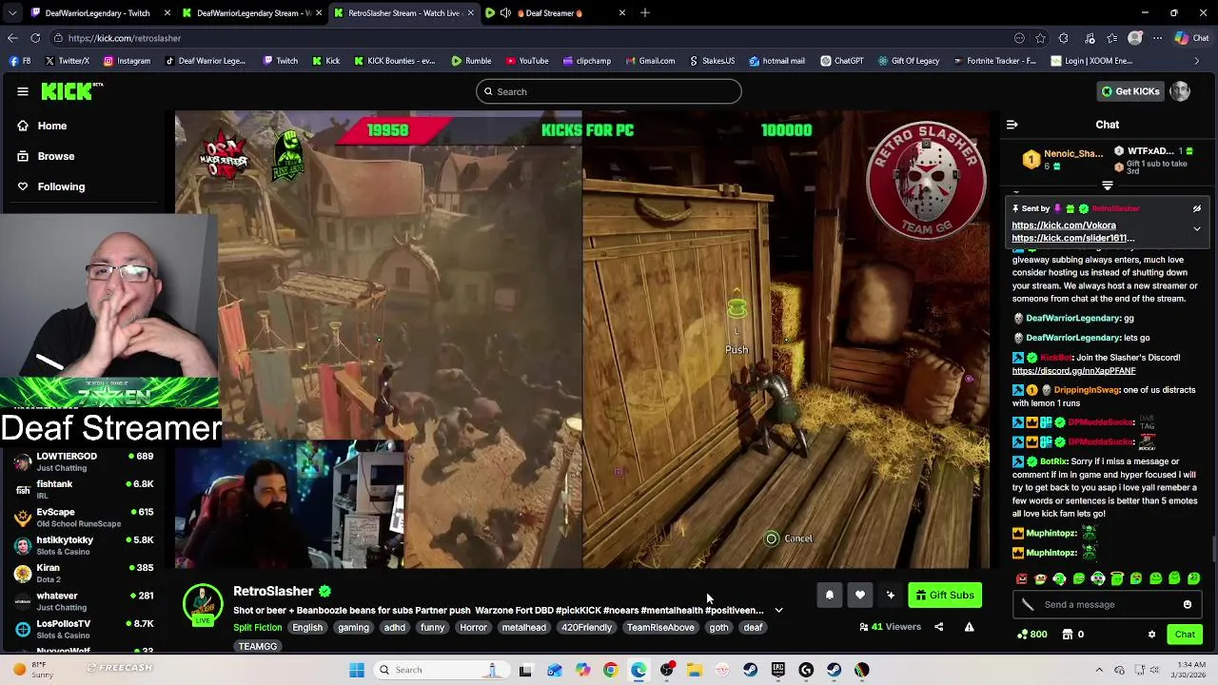
Task: Send message with Chat button
Action: pos(1185,635)
